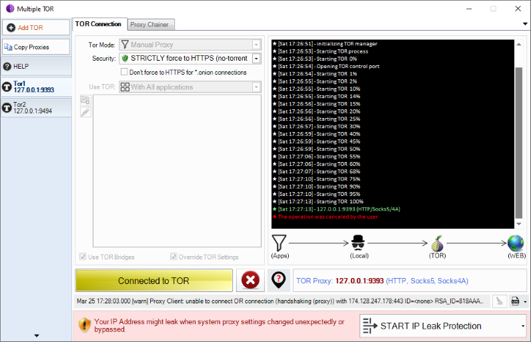Viewport: 531px width, 342px height.
Task: Click the warning shield icon
Action: click(84, 325)
